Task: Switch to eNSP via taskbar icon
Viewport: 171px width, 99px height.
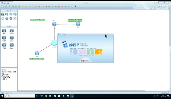Action: 72,96
